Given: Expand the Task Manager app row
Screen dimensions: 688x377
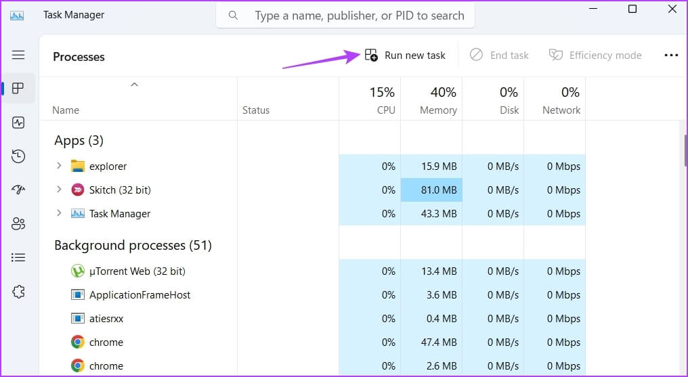Looking at the screenshot, I should tap(59, 213).
